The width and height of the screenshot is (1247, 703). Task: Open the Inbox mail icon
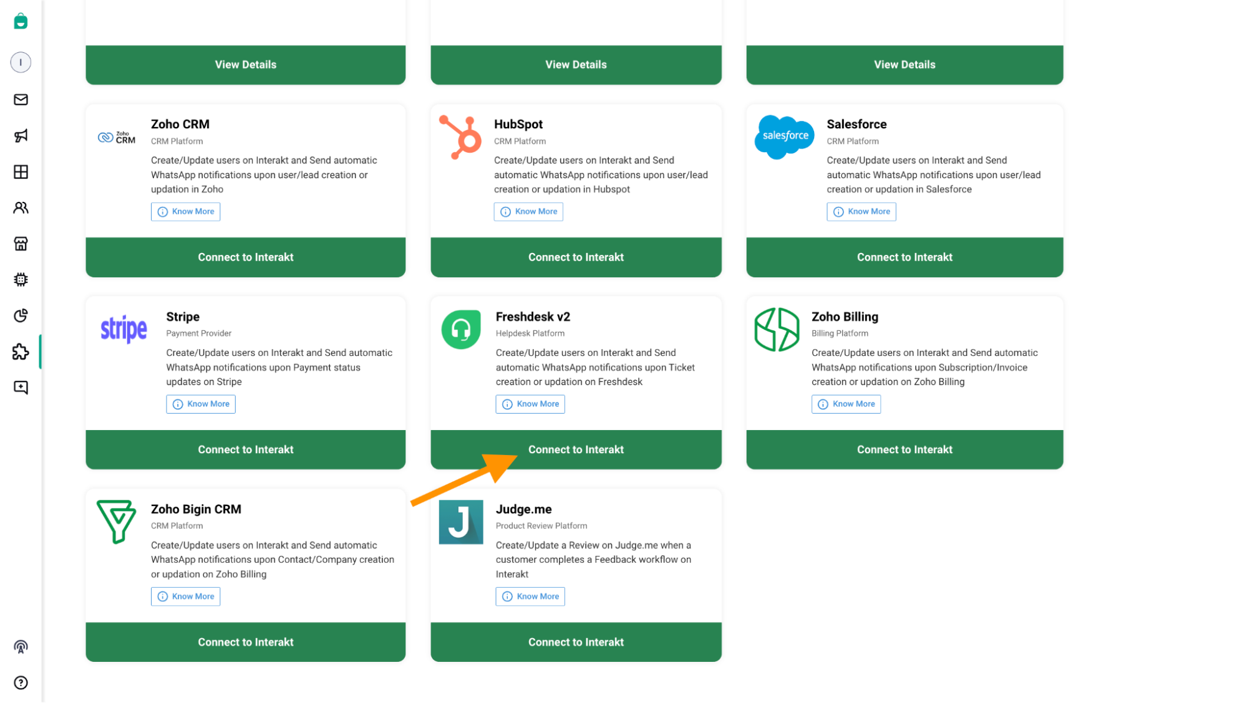point(21,100)
